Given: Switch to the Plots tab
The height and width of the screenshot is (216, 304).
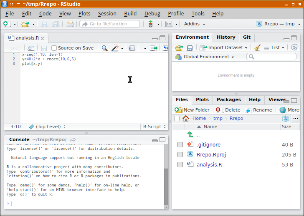Looking at the screenshot, I should coord(202,100).
